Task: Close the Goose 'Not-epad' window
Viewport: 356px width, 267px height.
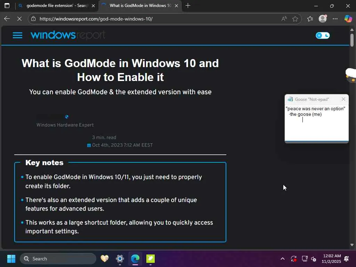Action: point(343,99)
